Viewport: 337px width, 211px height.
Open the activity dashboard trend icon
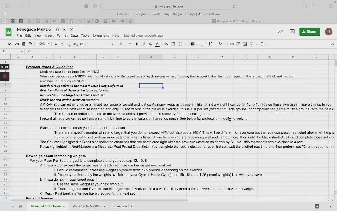point(280,32)
